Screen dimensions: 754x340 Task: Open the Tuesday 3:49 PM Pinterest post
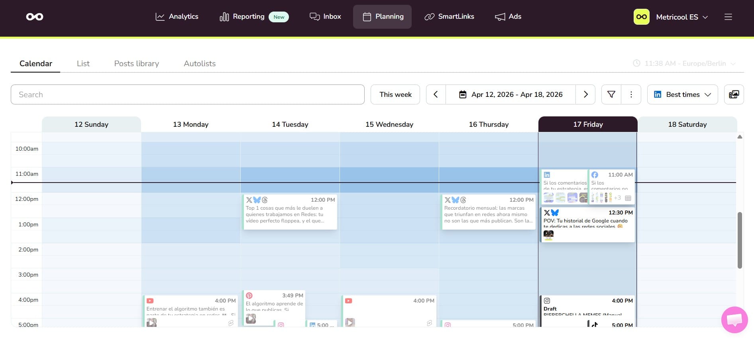point(274,308)
